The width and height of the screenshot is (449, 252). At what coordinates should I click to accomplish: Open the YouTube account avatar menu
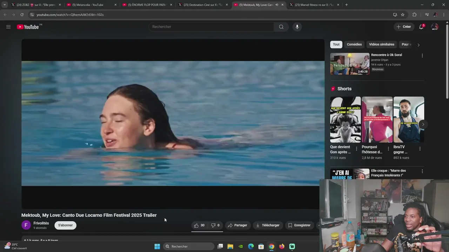pyautogui.click(x=435, y=27)
